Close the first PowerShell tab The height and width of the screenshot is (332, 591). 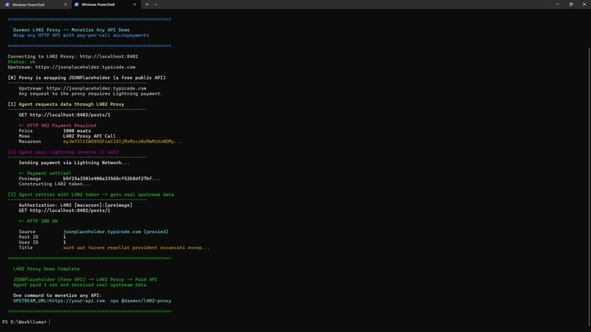[65, 4]
